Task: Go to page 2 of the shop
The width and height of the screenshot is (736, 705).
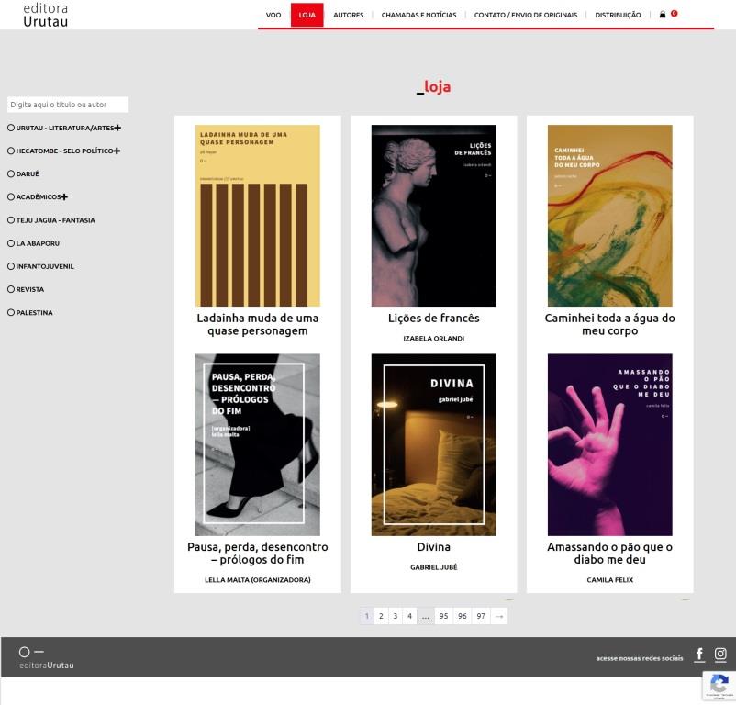Action: tap(381, 616)
